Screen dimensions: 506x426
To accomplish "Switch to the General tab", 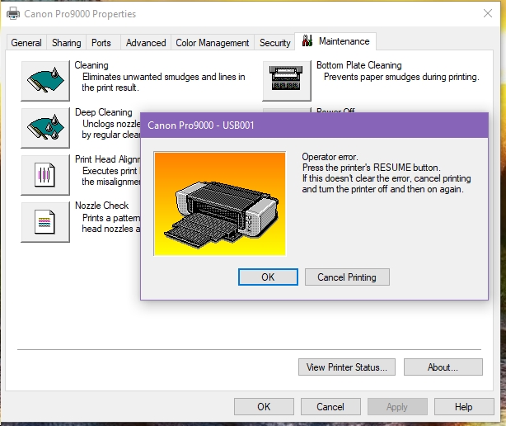I will 26,43.
